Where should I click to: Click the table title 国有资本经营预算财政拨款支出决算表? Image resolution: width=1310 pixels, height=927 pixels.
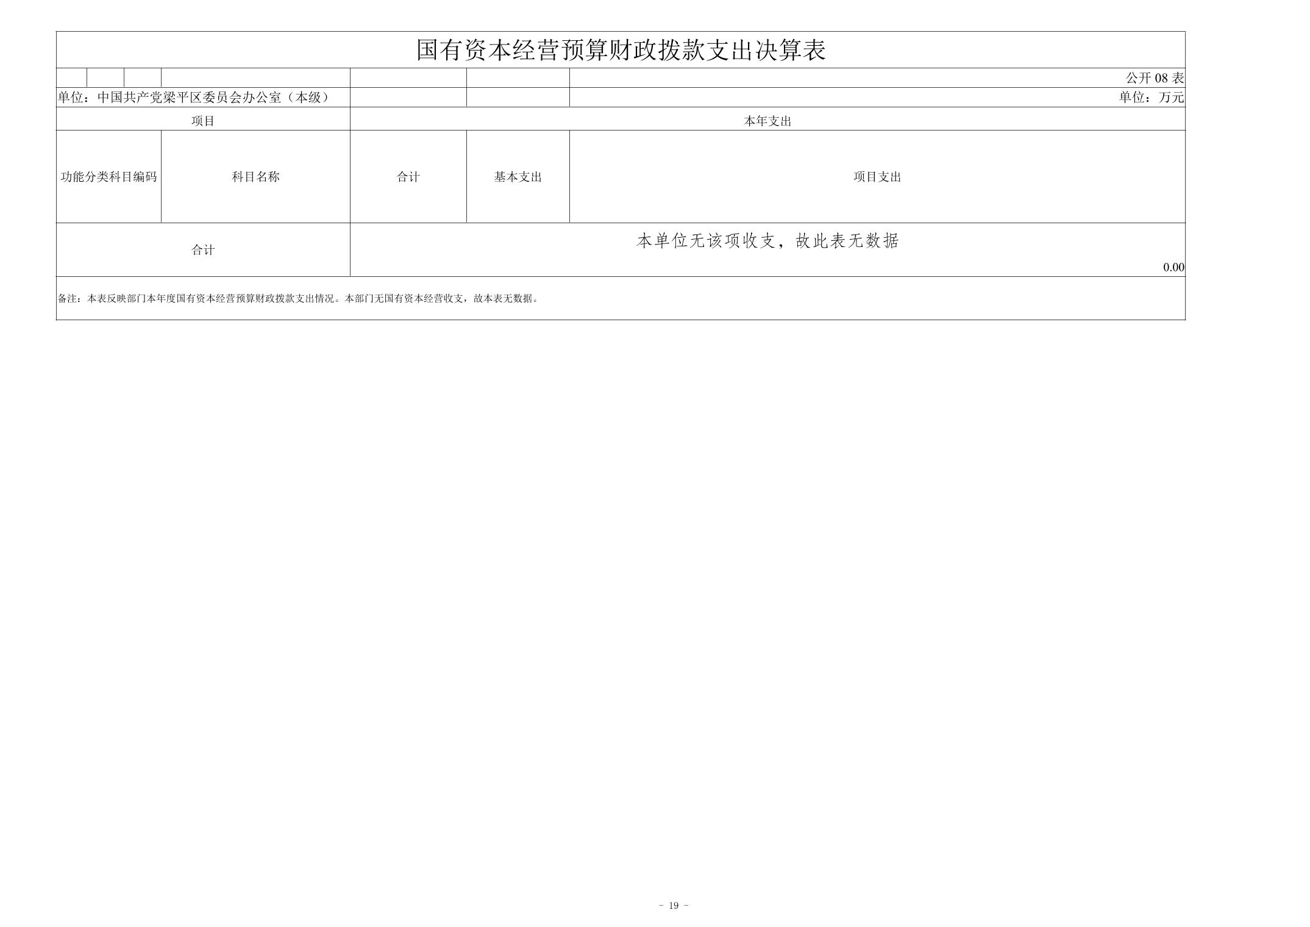pyautogui.click(x=621, y=50)
